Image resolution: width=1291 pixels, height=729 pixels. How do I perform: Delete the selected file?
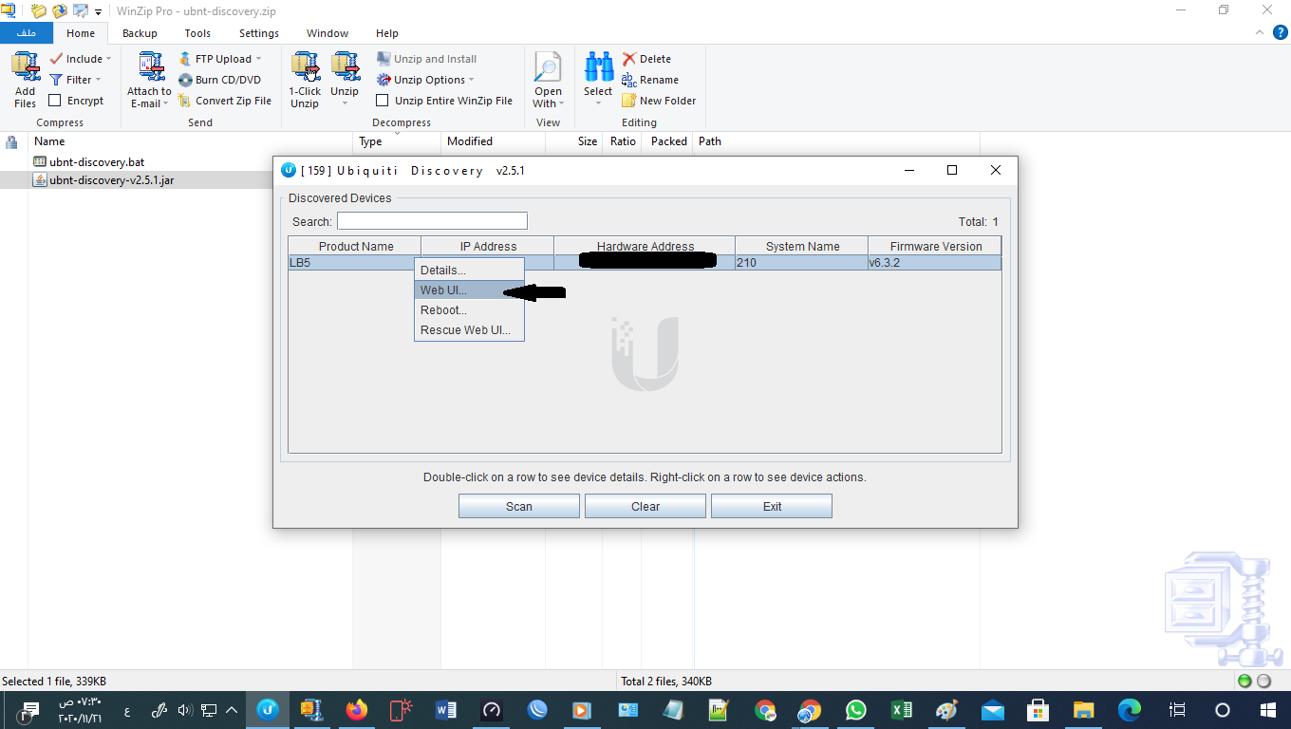click(646, 59)
